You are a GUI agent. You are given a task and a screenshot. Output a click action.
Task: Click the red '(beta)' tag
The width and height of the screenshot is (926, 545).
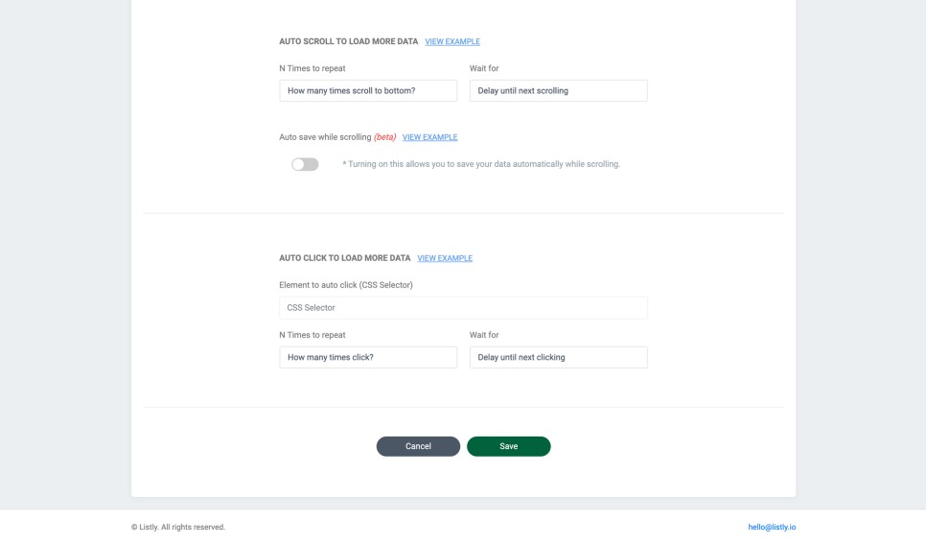(384, 137)
